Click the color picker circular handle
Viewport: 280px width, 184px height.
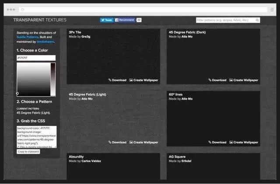[17, 93]
